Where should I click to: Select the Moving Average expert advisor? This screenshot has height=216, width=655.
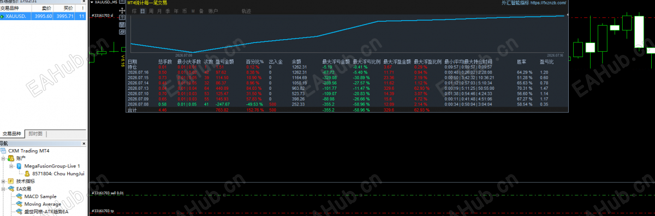point(43,204)
